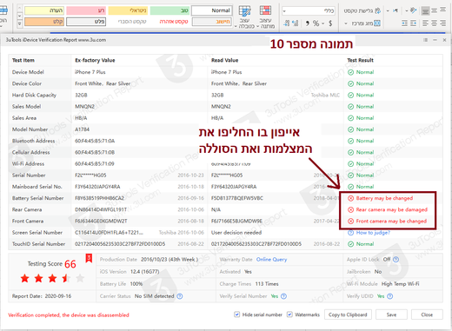
Task: Center text horizontally in Excel ribbon
Action: pos(434,23)
